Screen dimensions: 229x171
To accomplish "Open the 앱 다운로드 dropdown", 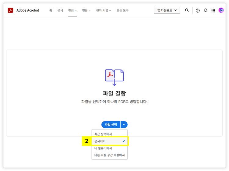I will (x=167, y=10).
